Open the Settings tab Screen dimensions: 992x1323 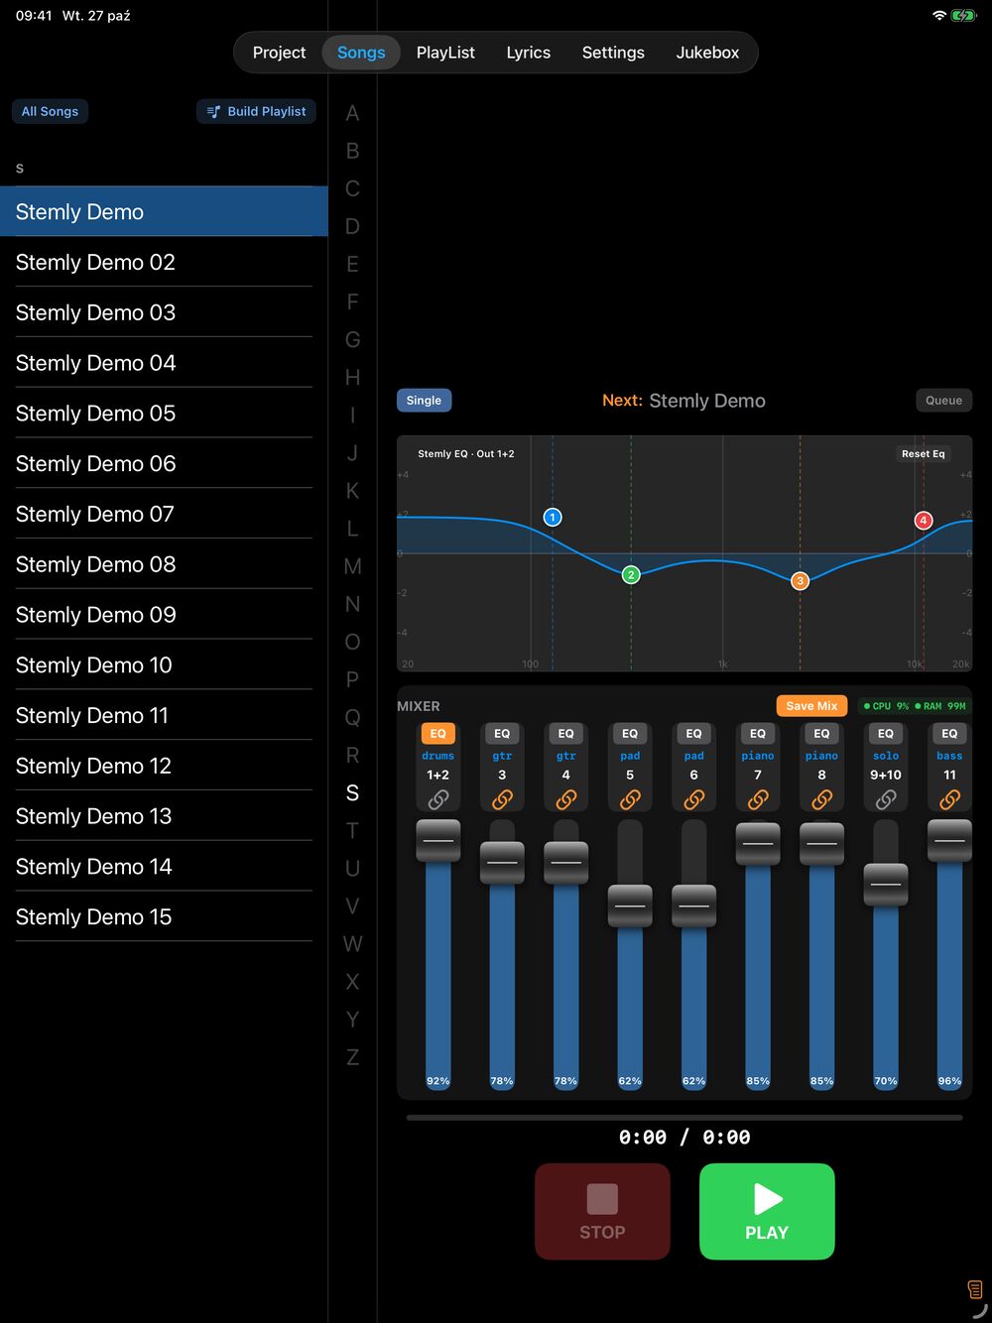[613, 53]
